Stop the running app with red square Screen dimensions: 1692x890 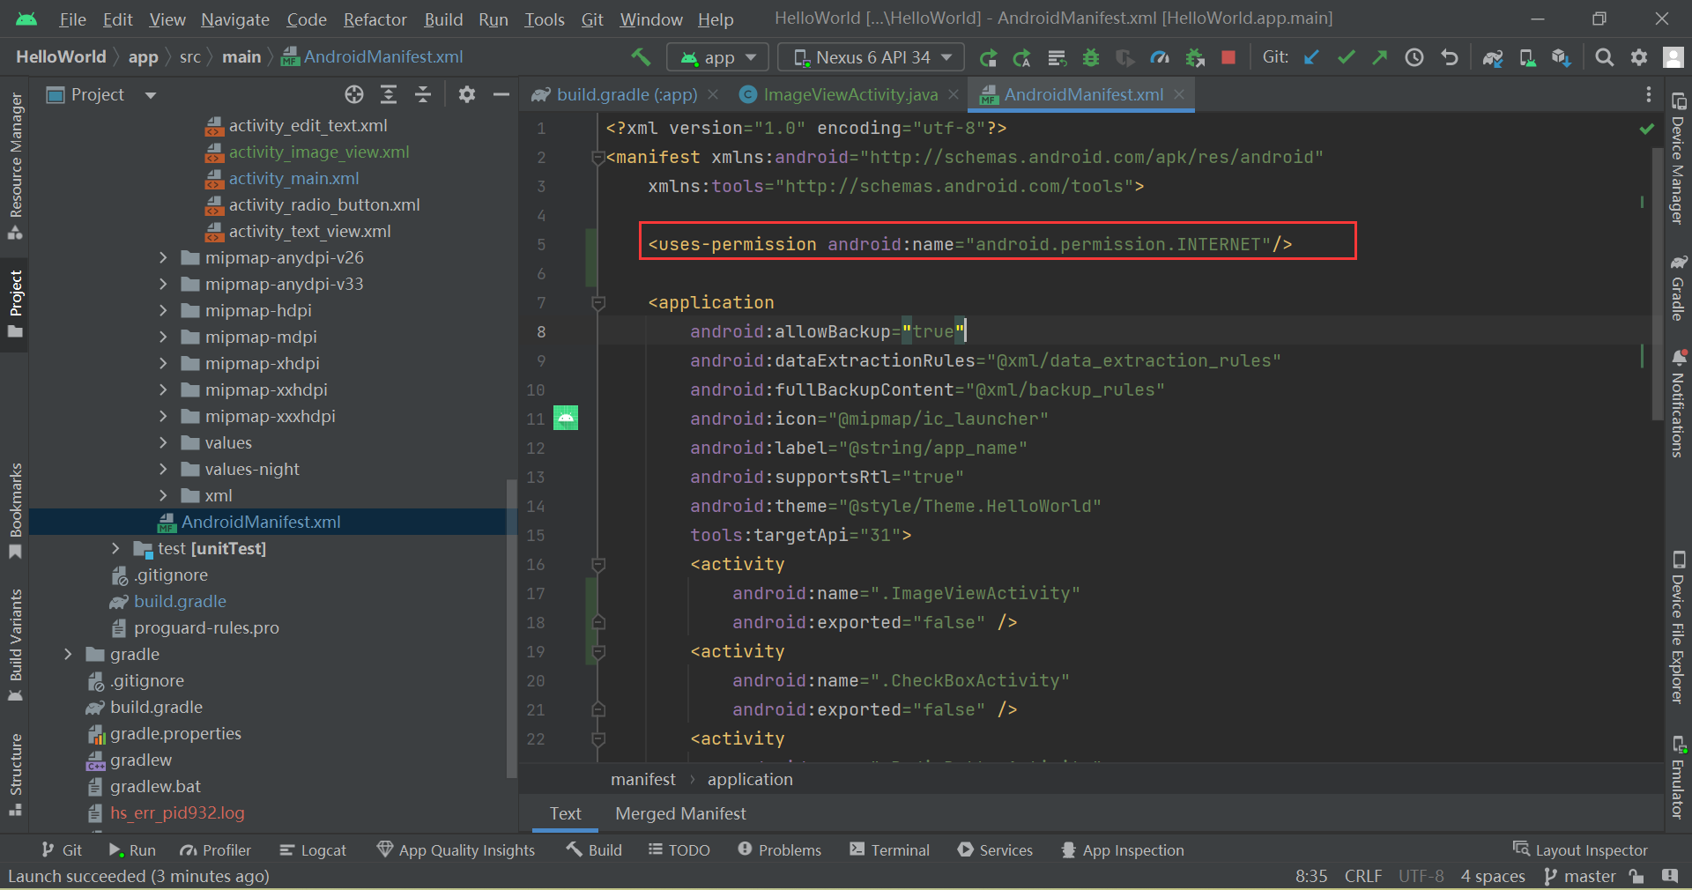[x=1228, y=57]
